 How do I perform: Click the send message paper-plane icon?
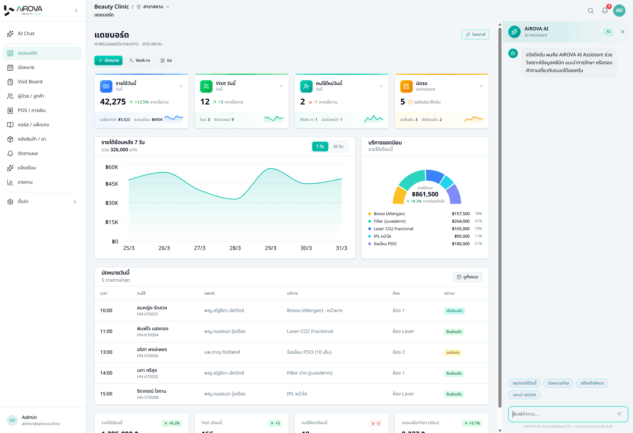point(619,414)
